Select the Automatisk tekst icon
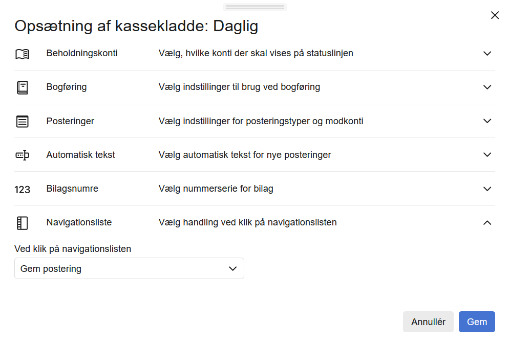Screen dimensions: 509x346 click(23, 154)
